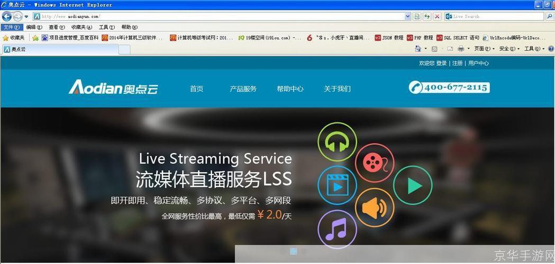Open the 收藏夹 menu in the menu bar
The image size is (555, 264).
81,27
